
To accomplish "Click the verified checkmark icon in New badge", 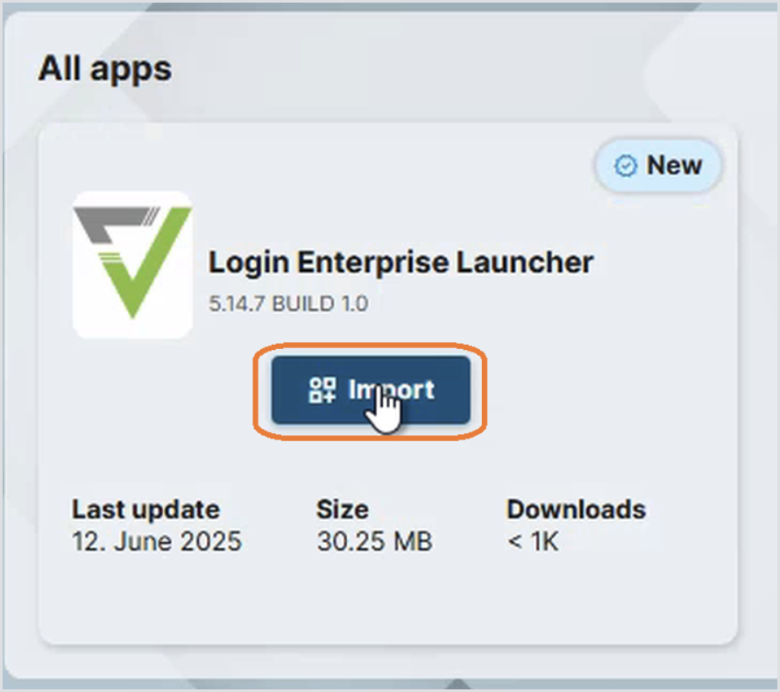I will click(x=625, y=166).
